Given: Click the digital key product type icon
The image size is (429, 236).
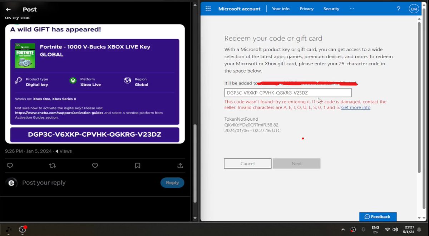Looking at the screenshot, I should pos(19,81).
